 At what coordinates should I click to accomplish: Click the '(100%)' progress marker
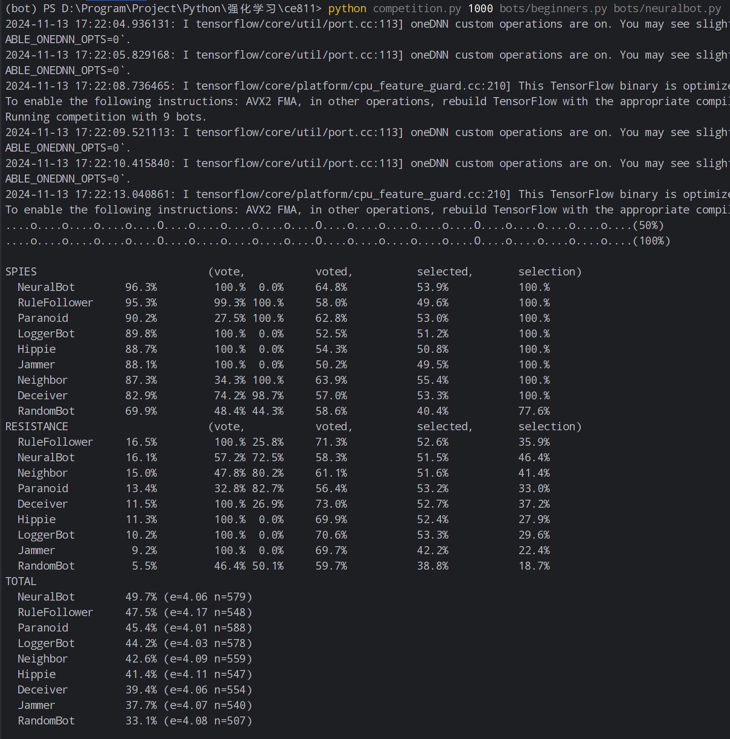pyautogui.click(x=652, y=241)
